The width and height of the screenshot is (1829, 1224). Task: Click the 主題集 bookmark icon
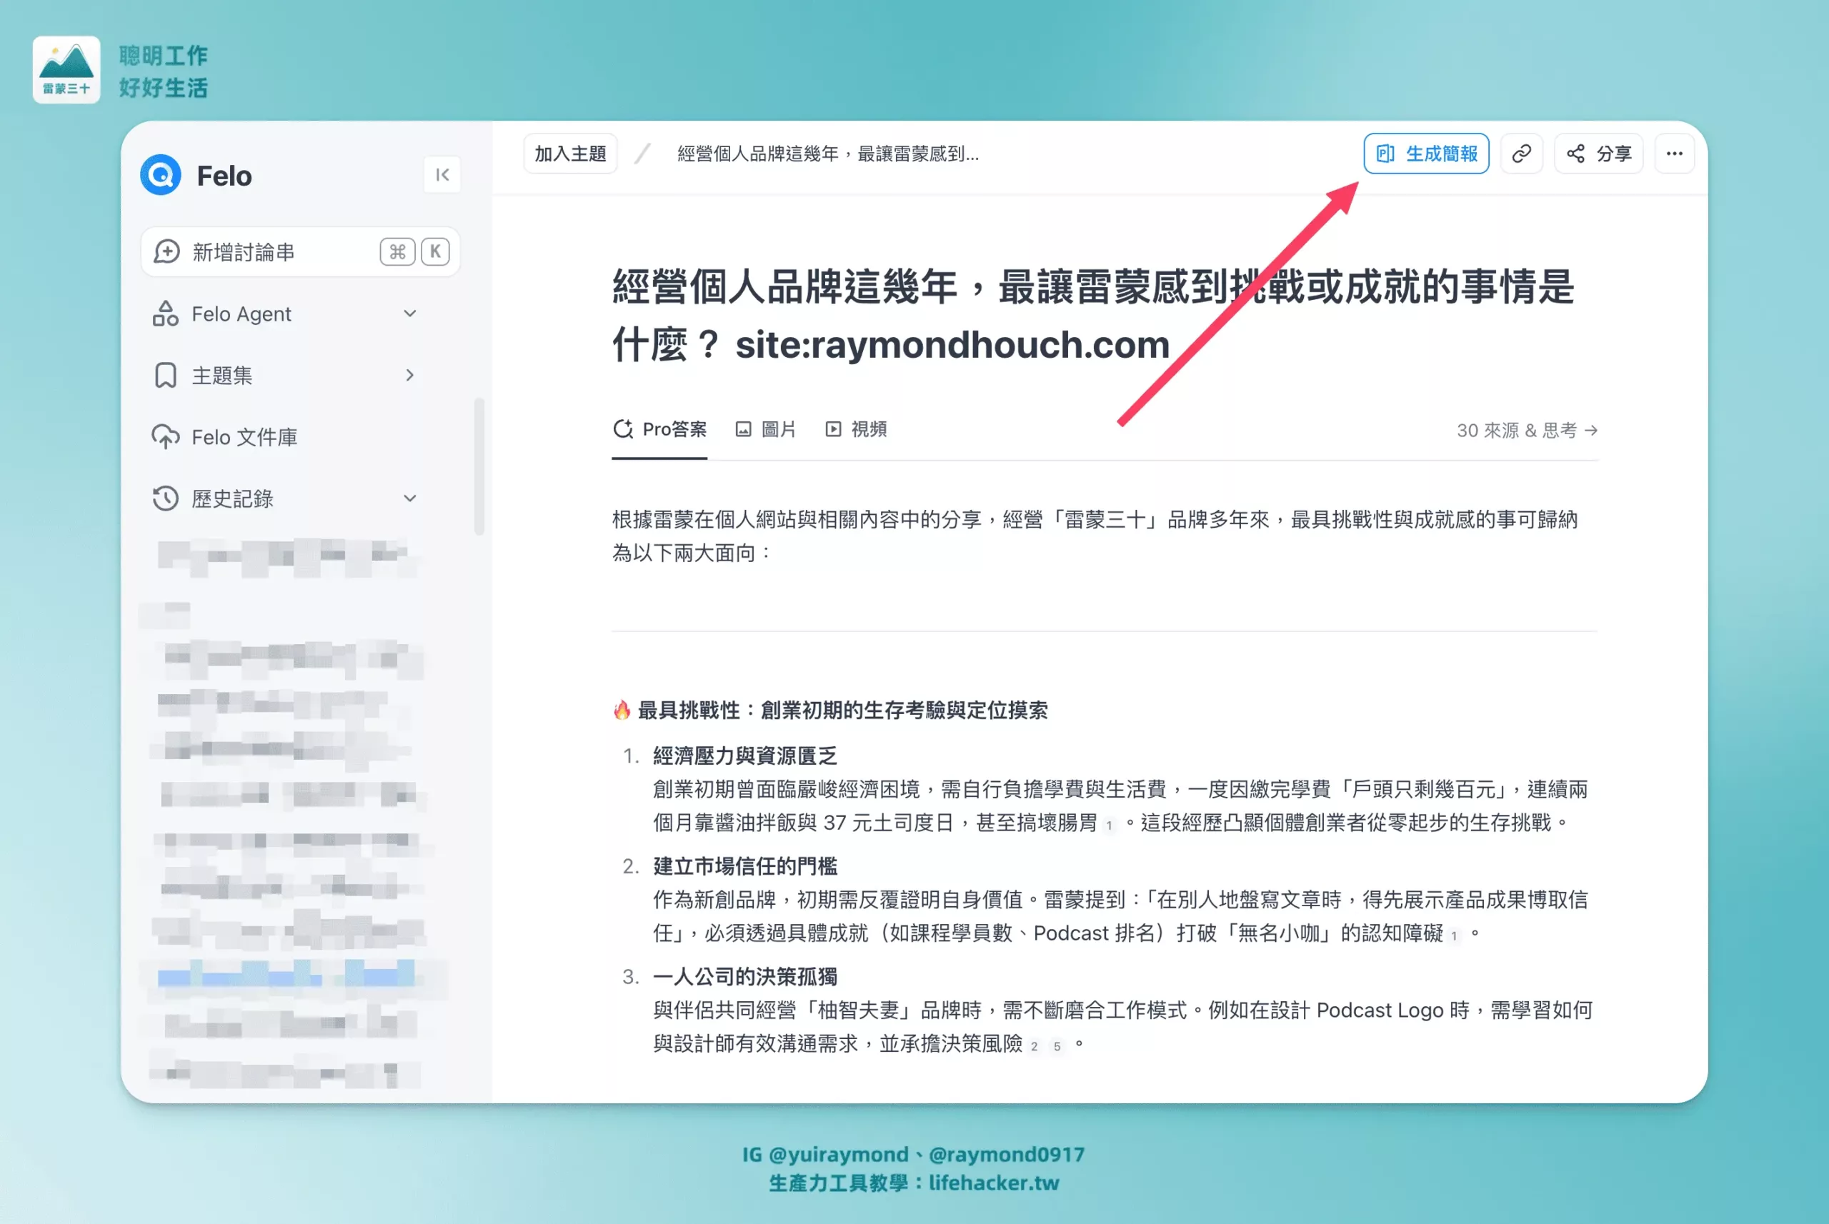165,375
